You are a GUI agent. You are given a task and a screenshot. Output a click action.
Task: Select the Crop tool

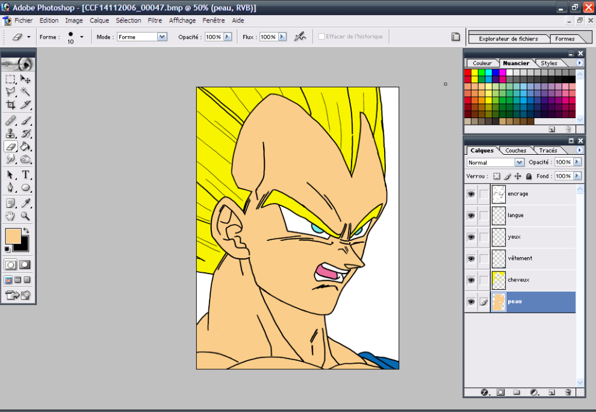pyautogui.click(x=10, y=105)
